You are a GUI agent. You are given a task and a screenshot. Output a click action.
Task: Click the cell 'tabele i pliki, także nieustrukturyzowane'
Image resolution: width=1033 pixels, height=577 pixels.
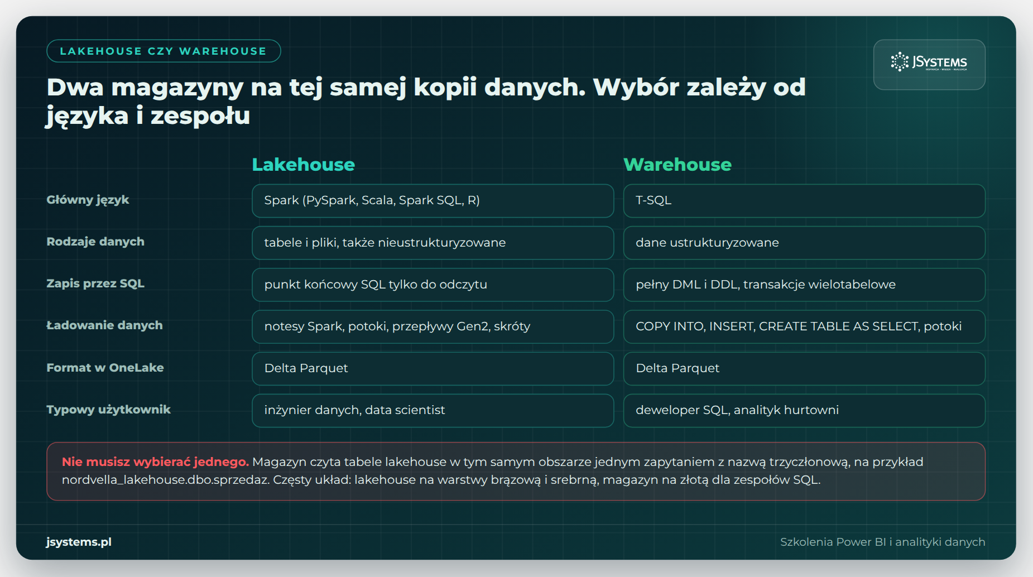point(433,243)
